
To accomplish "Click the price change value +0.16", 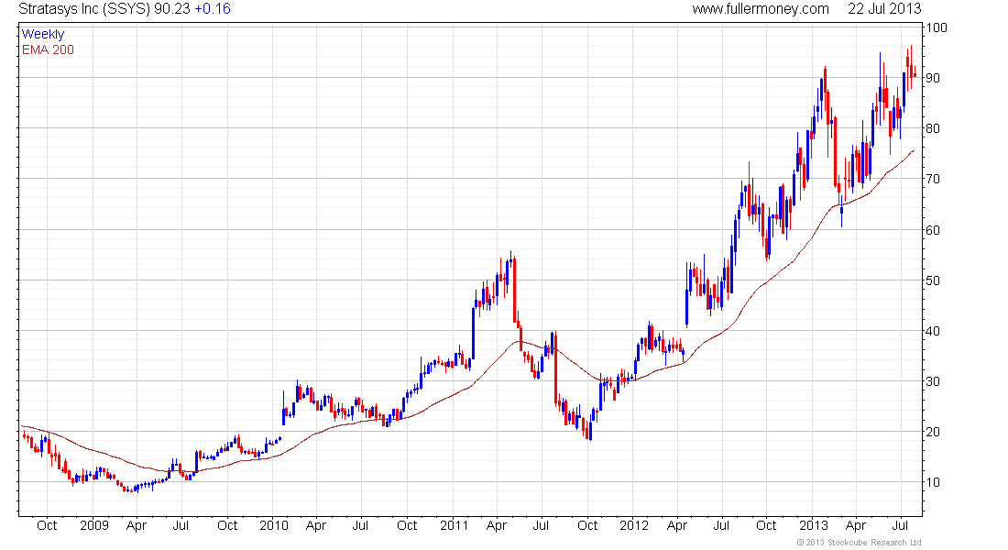I will pos(213,9).
